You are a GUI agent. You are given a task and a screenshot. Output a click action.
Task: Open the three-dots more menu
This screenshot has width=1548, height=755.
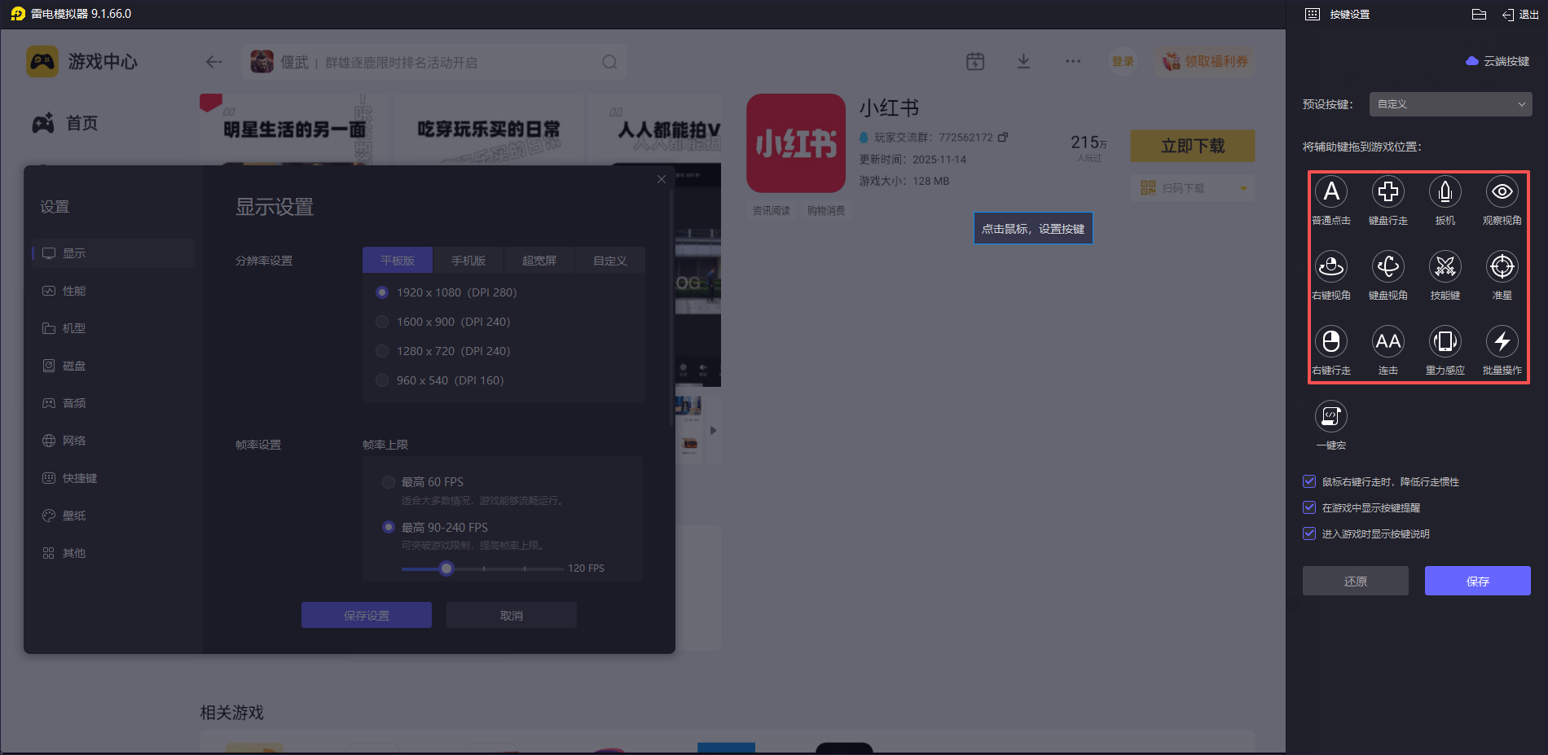click(1073, 61)
